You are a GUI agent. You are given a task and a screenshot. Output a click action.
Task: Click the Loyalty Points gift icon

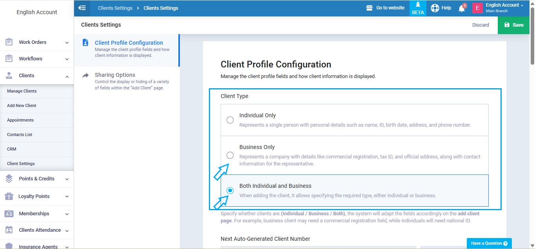click(x=9, y=196)
